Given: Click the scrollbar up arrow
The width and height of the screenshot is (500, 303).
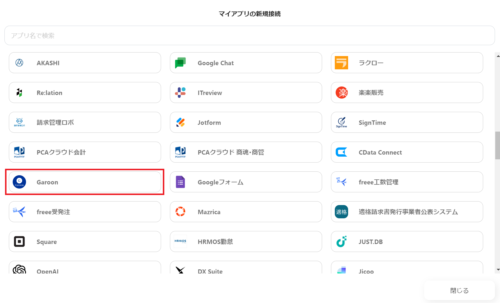Looking at the screenshot, I should coord(498,56).
